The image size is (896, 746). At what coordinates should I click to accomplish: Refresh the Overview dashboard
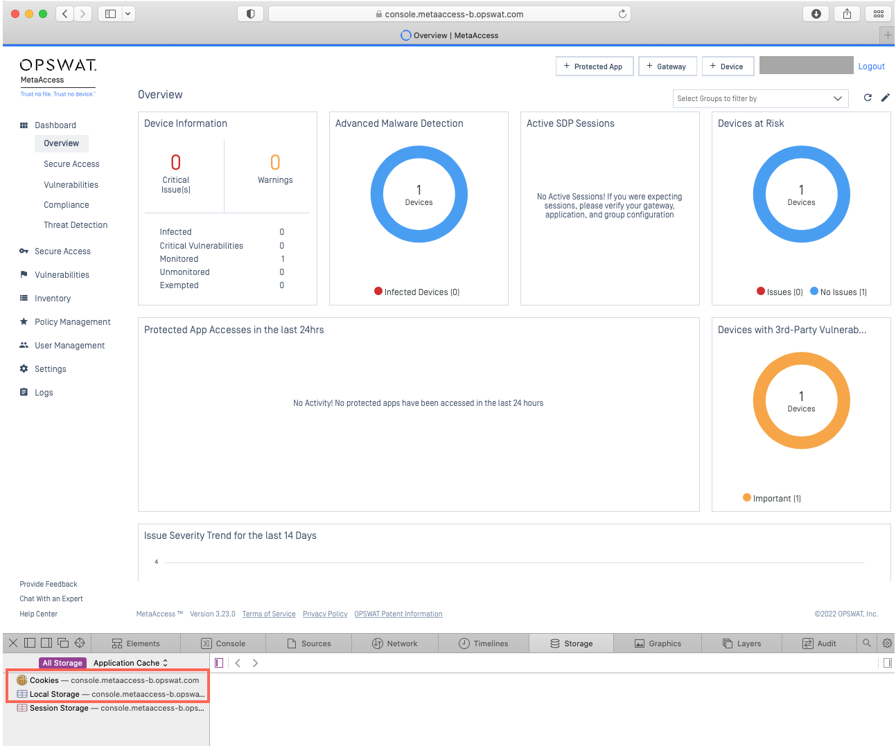coord(868,98)
